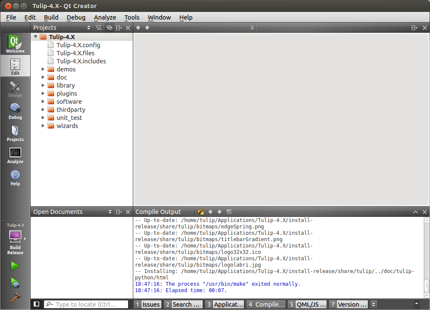Split the Open Documents panel
Viewport: 430px width, 310px height.
click(119, 212)
